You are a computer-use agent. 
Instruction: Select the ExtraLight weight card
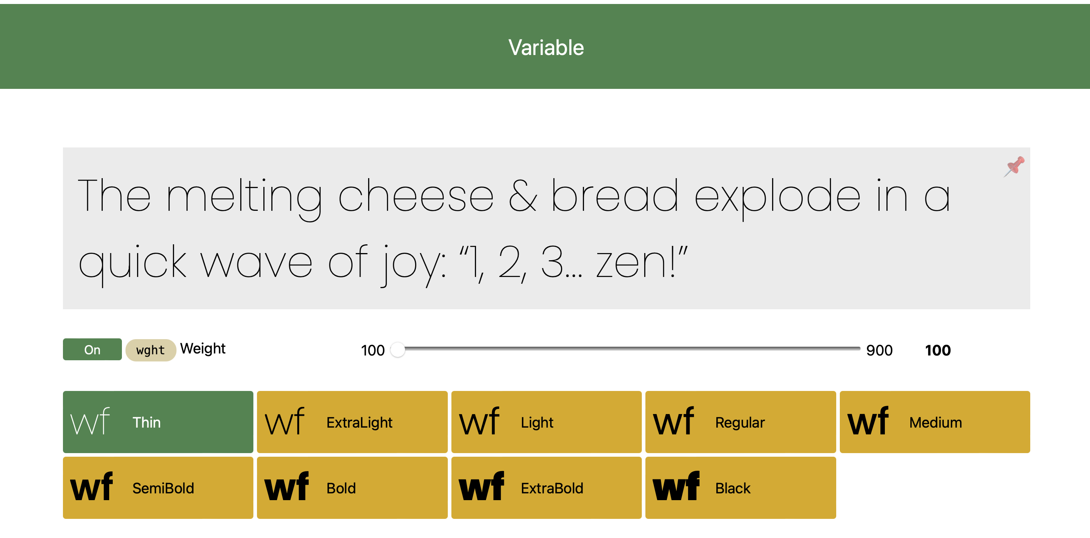click(352, 422)
